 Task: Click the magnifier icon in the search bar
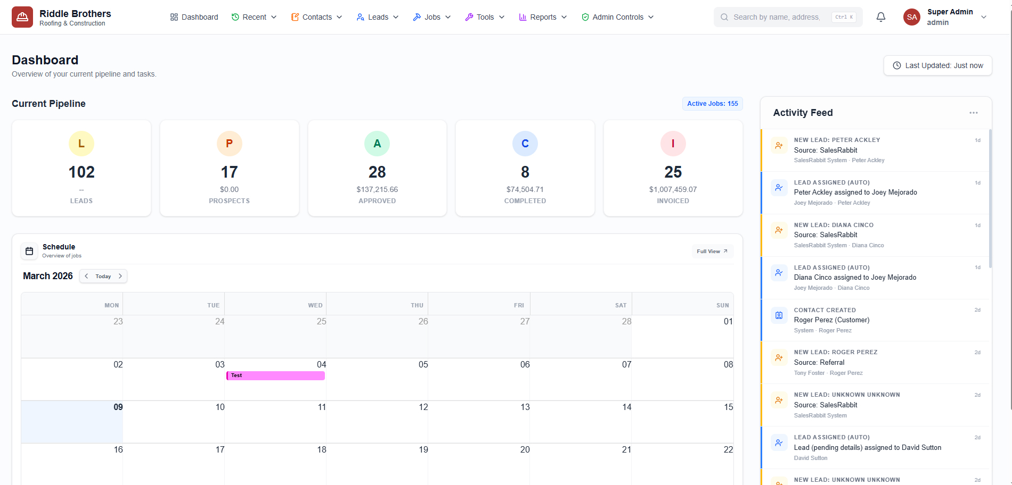(724, 16)
